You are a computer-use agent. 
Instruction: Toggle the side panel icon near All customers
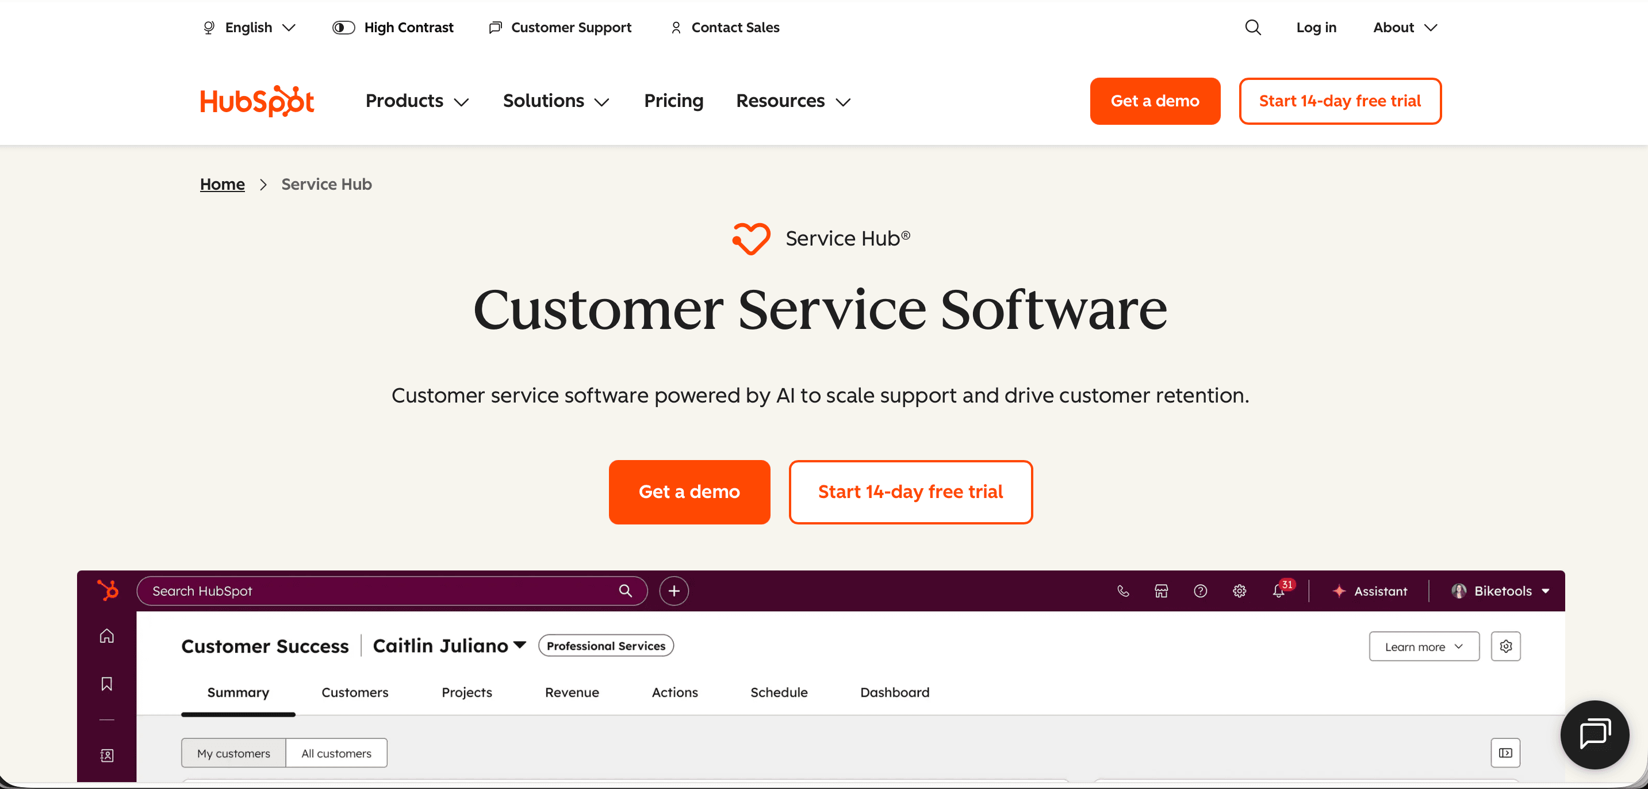(1505, 753)
